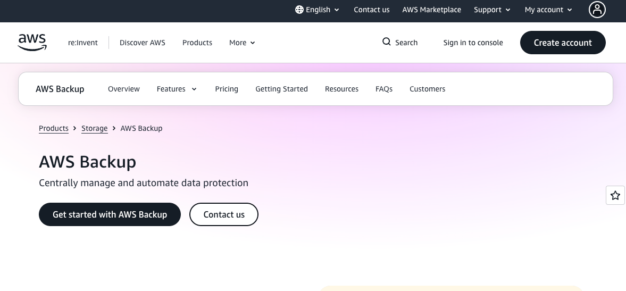Open the Support dropdown menu
The image size is (626, 291).
click(492, 10)
